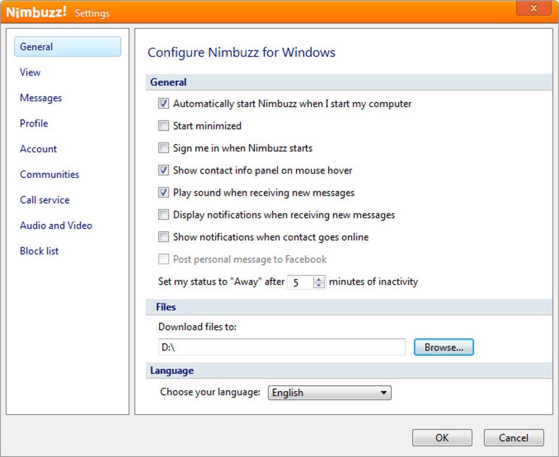Click the Nimbuzz logo in title bar

tap(36, 12)
